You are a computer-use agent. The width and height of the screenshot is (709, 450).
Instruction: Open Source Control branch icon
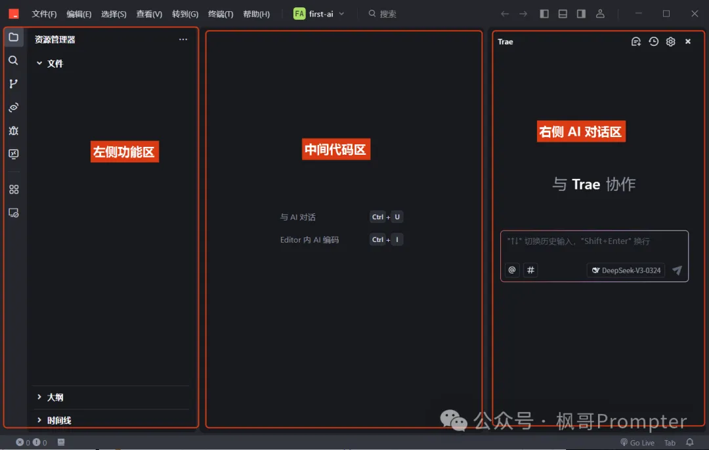(x=14, y=84)
